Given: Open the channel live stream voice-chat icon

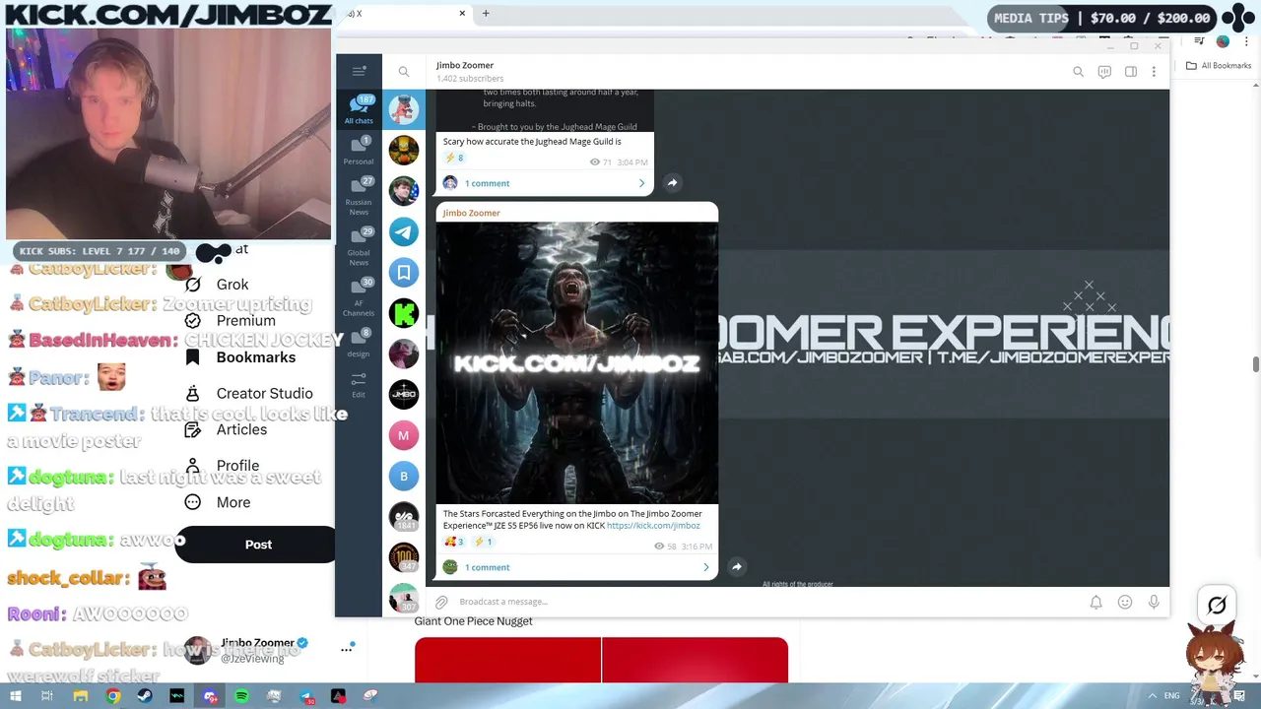Looking at the screenshot, I should [1104, 71].
